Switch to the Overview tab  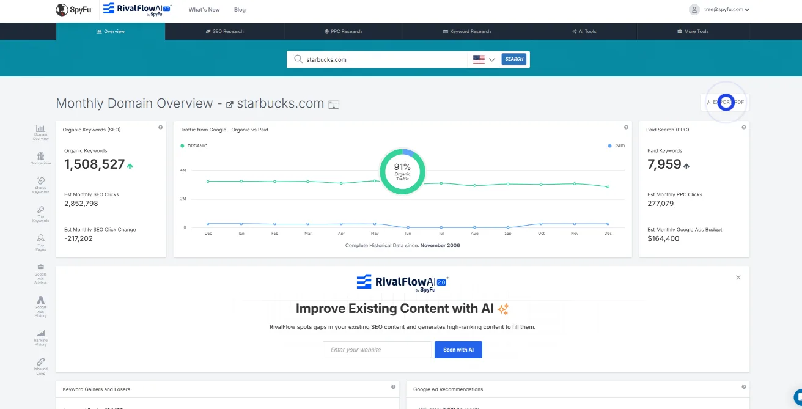coord(111,31)
